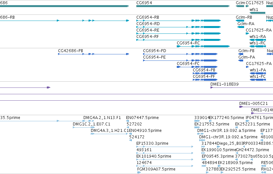Click the EK217552.5prime EST label

click(x=212, y=124)
